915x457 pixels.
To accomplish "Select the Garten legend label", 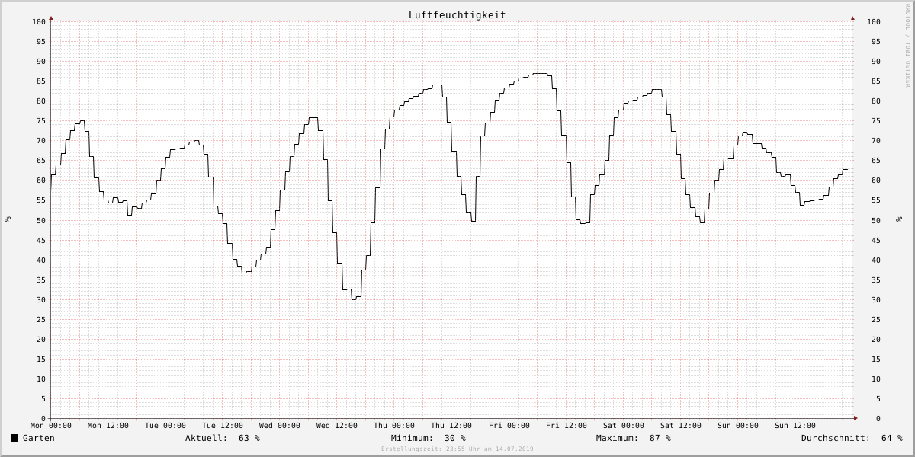I will coord(39,438).
